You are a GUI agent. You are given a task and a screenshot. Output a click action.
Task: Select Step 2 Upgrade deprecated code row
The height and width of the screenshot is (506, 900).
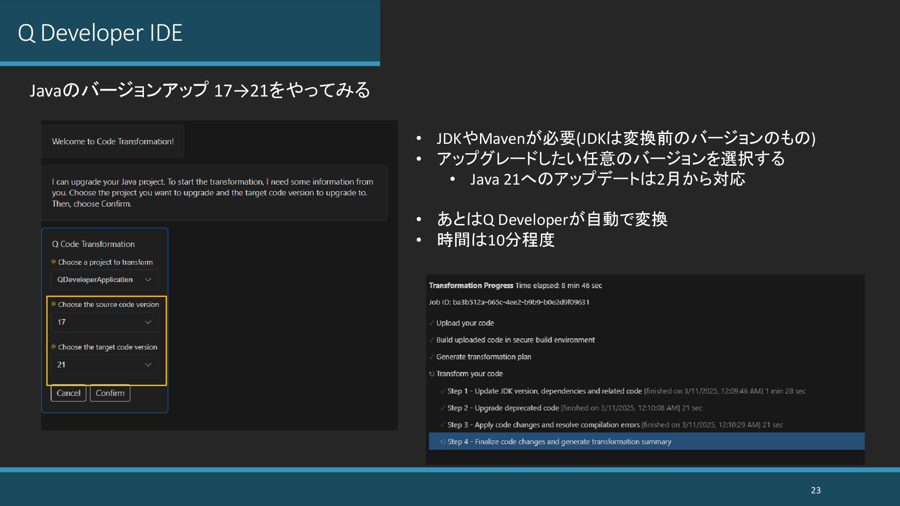click(574, 408)
